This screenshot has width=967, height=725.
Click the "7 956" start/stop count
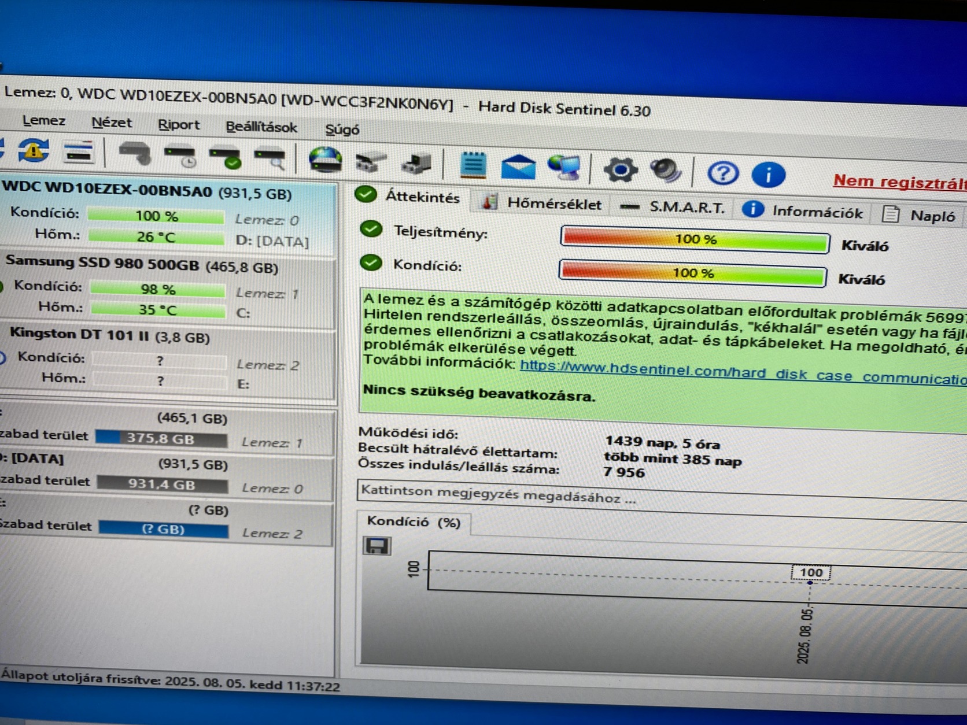click(623, 472)
